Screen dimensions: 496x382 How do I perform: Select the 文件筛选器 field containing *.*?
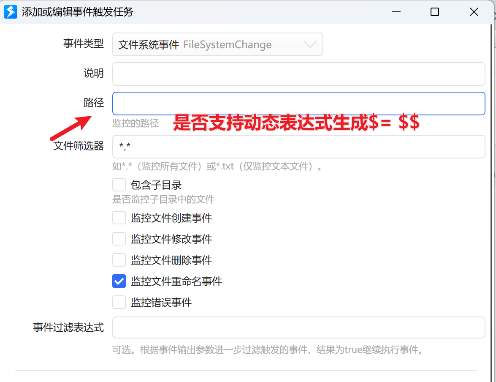pos(298,147)
